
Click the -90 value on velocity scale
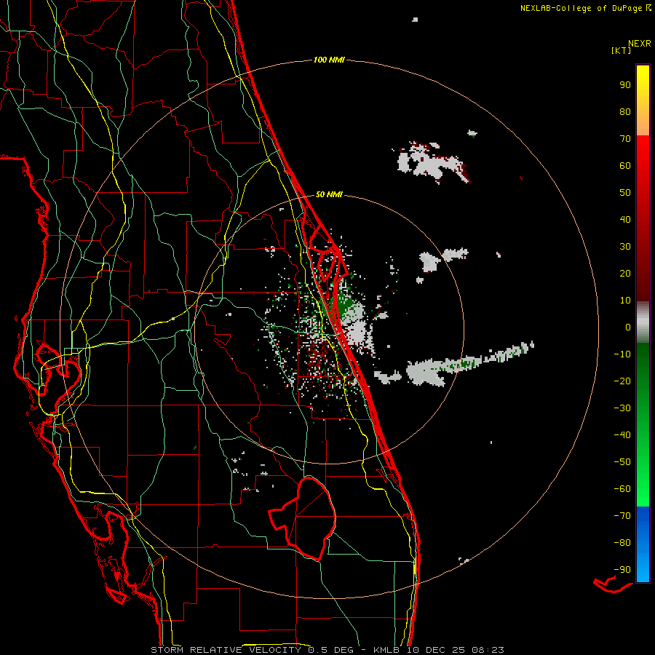point(622,570)
